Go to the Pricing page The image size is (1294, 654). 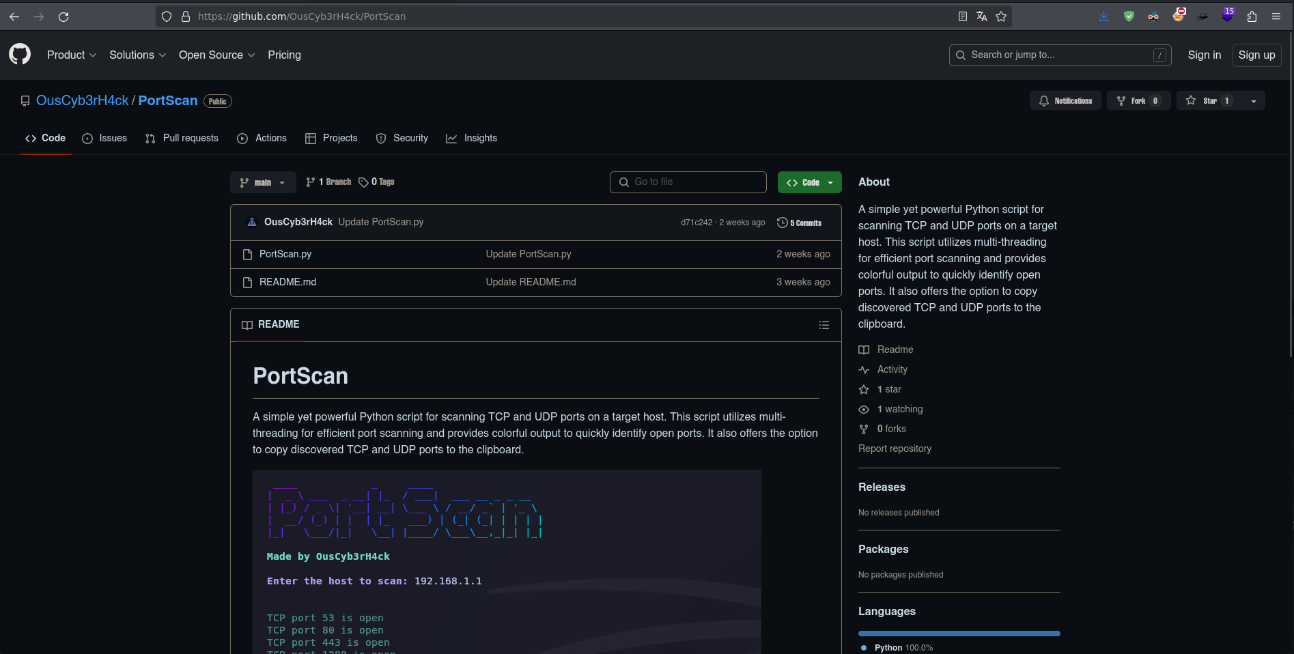[284, 55]
